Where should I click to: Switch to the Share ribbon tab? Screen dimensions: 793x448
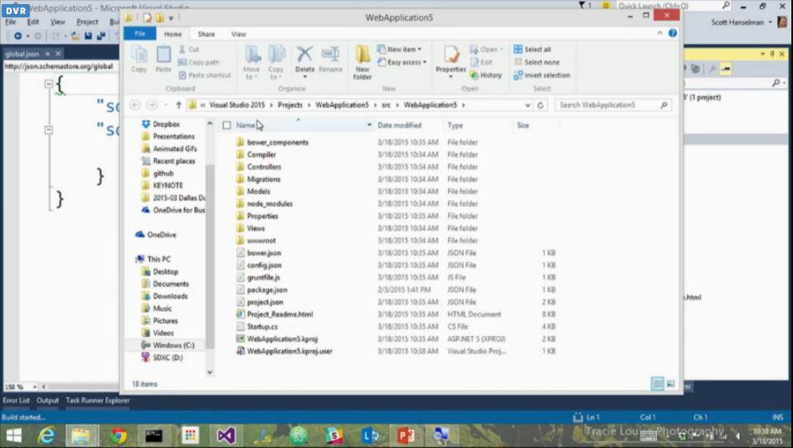pos(207,34)
